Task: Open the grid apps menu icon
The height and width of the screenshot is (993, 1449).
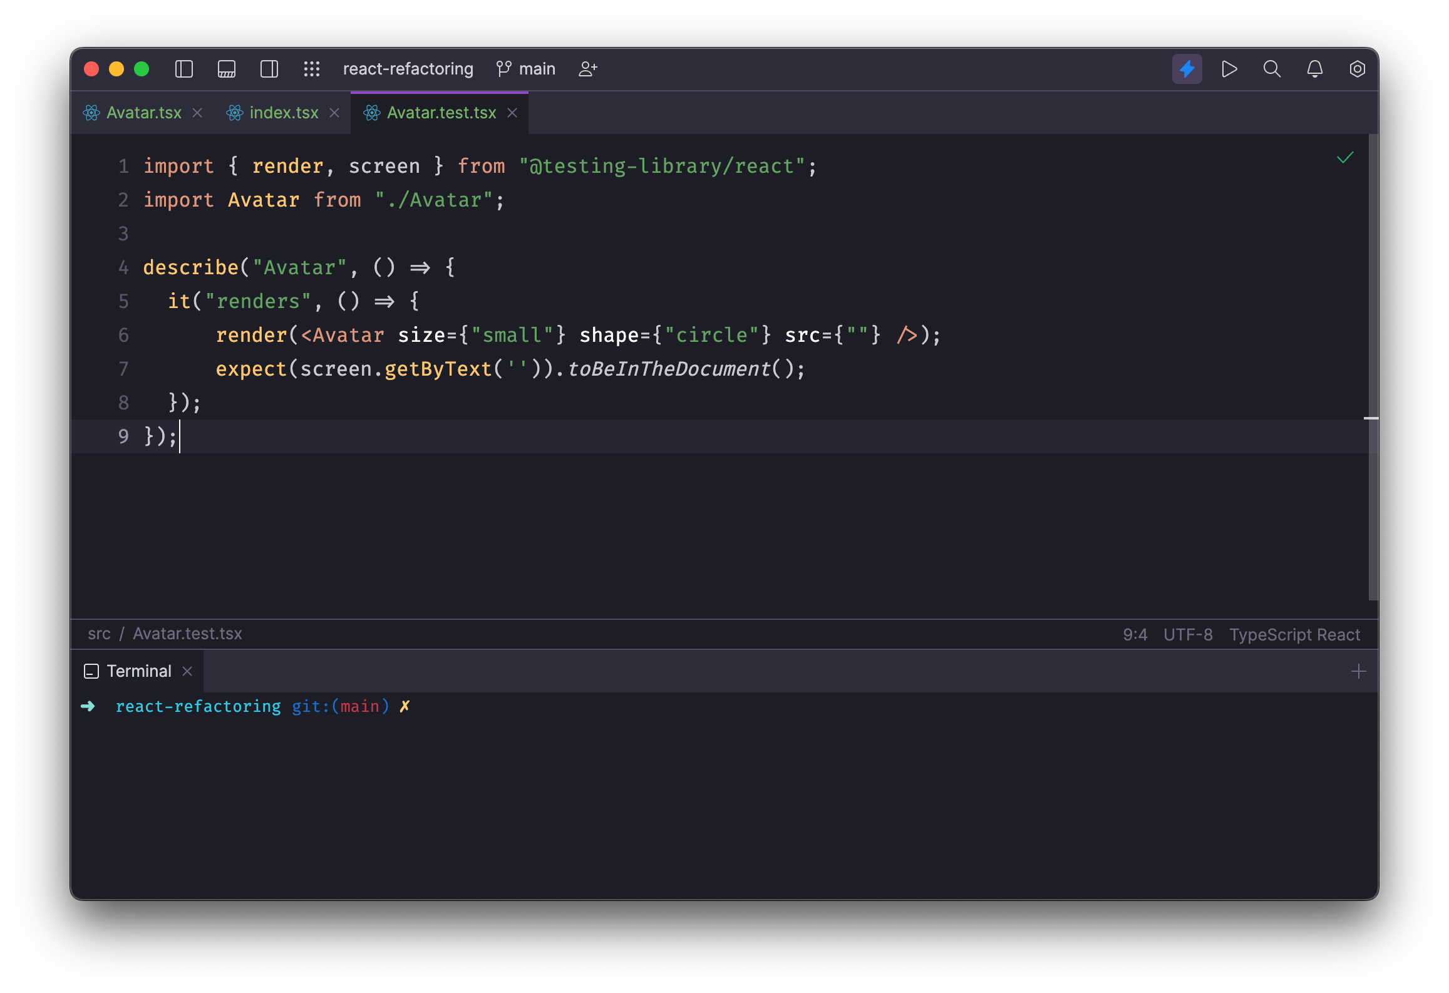Action: click(x=312, y=69)
